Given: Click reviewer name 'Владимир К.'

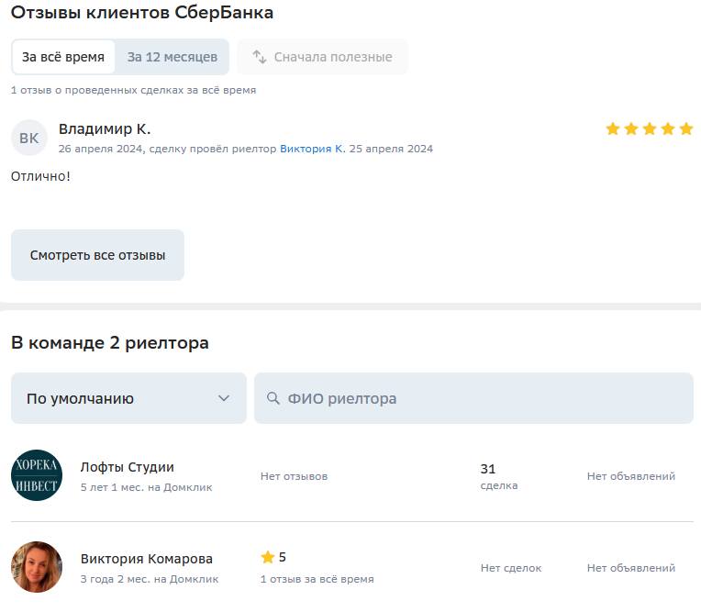Looking at the screenshot, I should coord(105,129).
